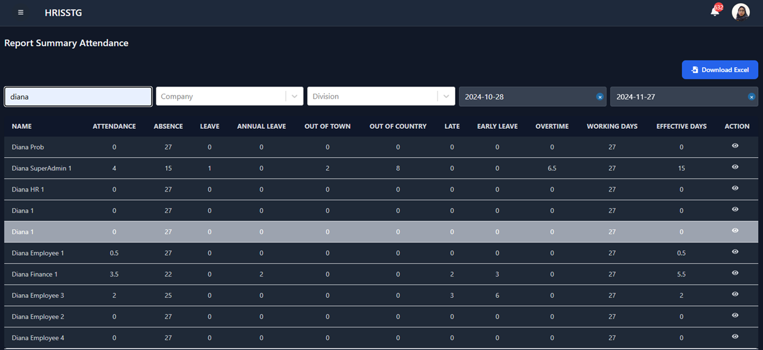Click absence value 22 for Diana Finance 1
This screenshot has height=350, width=763.
tap(168, 275)
